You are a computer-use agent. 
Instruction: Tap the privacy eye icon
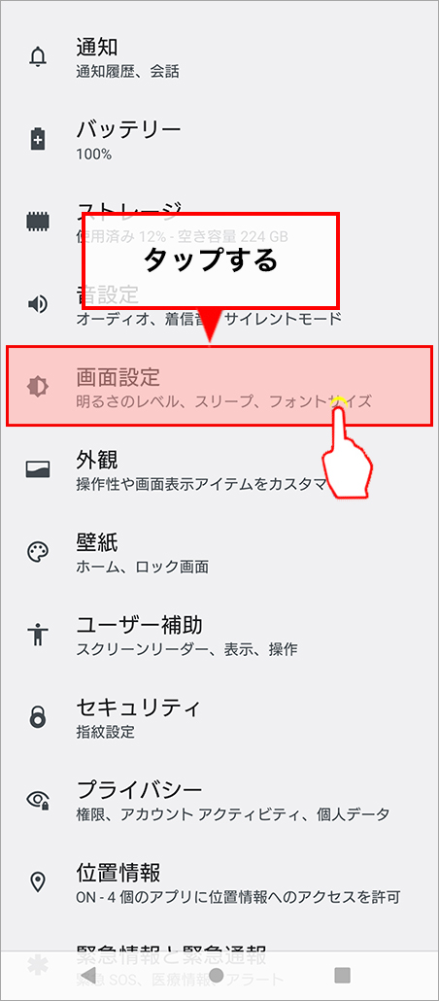[x=38, y=799]
